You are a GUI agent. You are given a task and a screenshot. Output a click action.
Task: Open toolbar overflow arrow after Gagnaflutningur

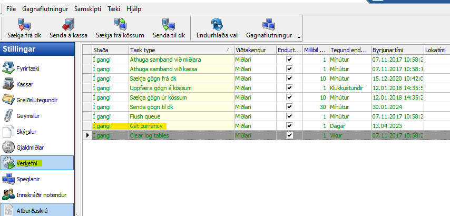[x=299, y=37]
